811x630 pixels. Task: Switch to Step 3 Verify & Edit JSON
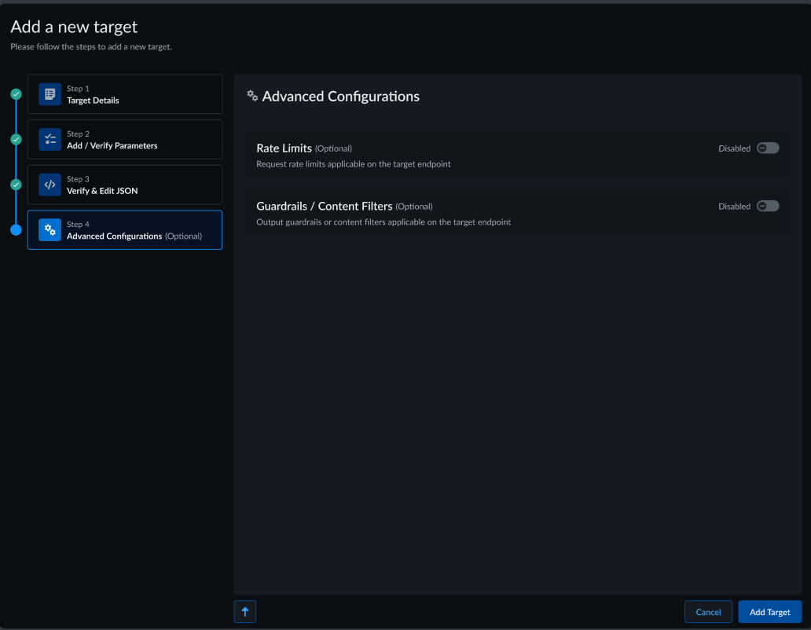click(102, 191)
